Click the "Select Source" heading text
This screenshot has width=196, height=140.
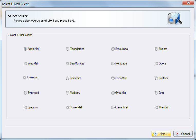coord(18,16)
